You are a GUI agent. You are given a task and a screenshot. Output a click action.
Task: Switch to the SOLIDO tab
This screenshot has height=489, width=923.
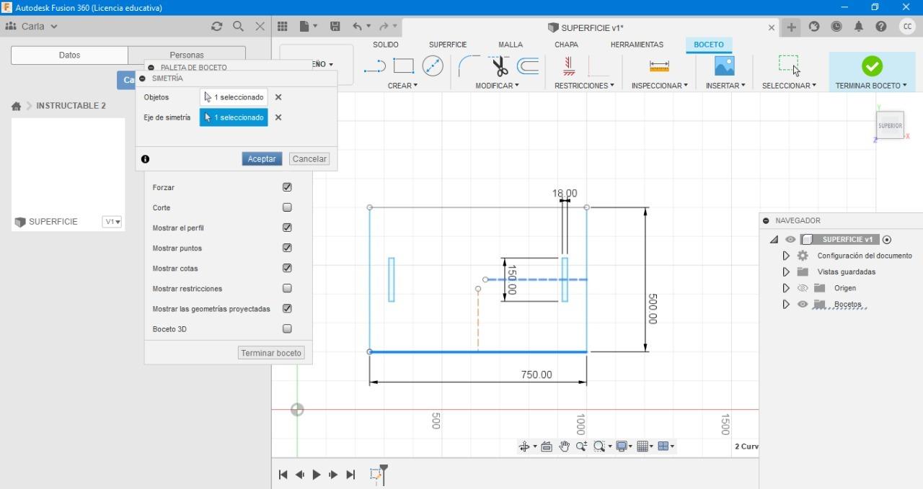[386, 45]
